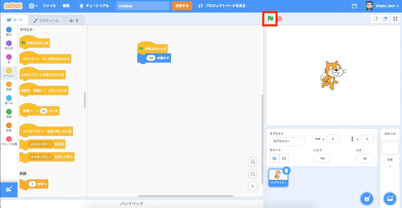
Task: Open チュートリアル with the lightbulb icon
Action: (94, 6)
